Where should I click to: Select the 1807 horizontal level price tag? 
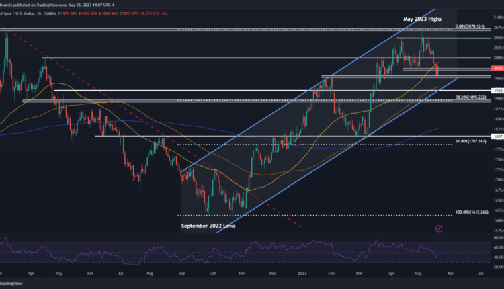497,136
